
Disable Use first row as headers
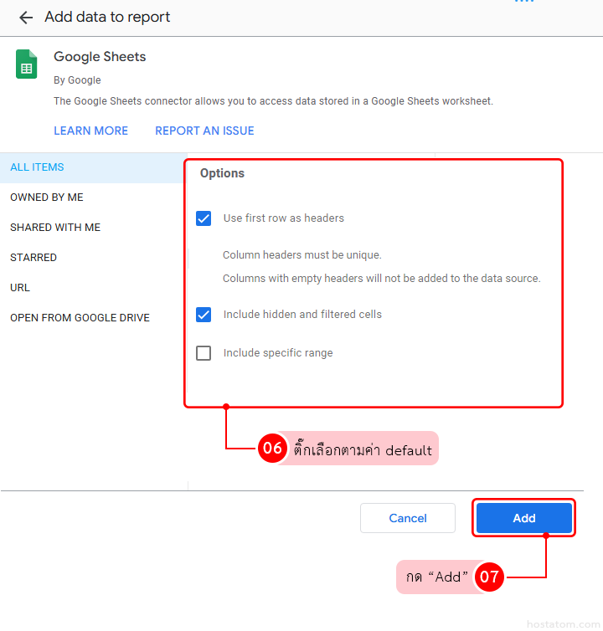coord(204,218)
